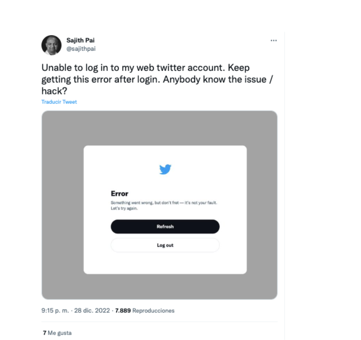Open the 9:15 p. m. timestamp link
The image size is (361, 340).
click(x=55, y=311)
